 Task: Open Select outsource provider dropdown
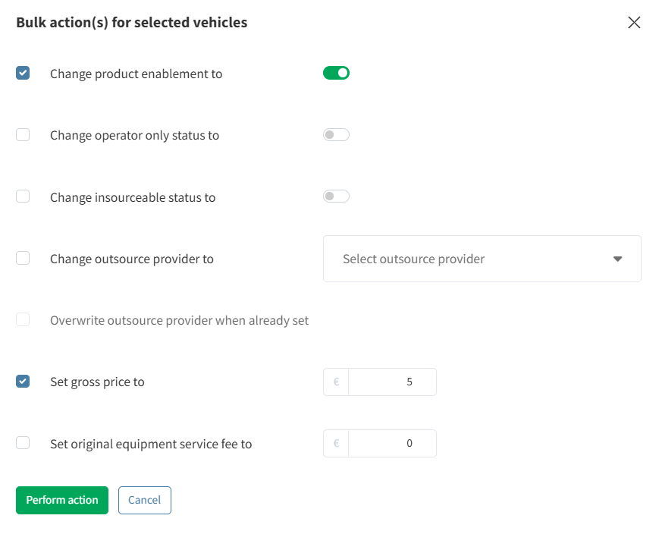[x=470, y=259]
